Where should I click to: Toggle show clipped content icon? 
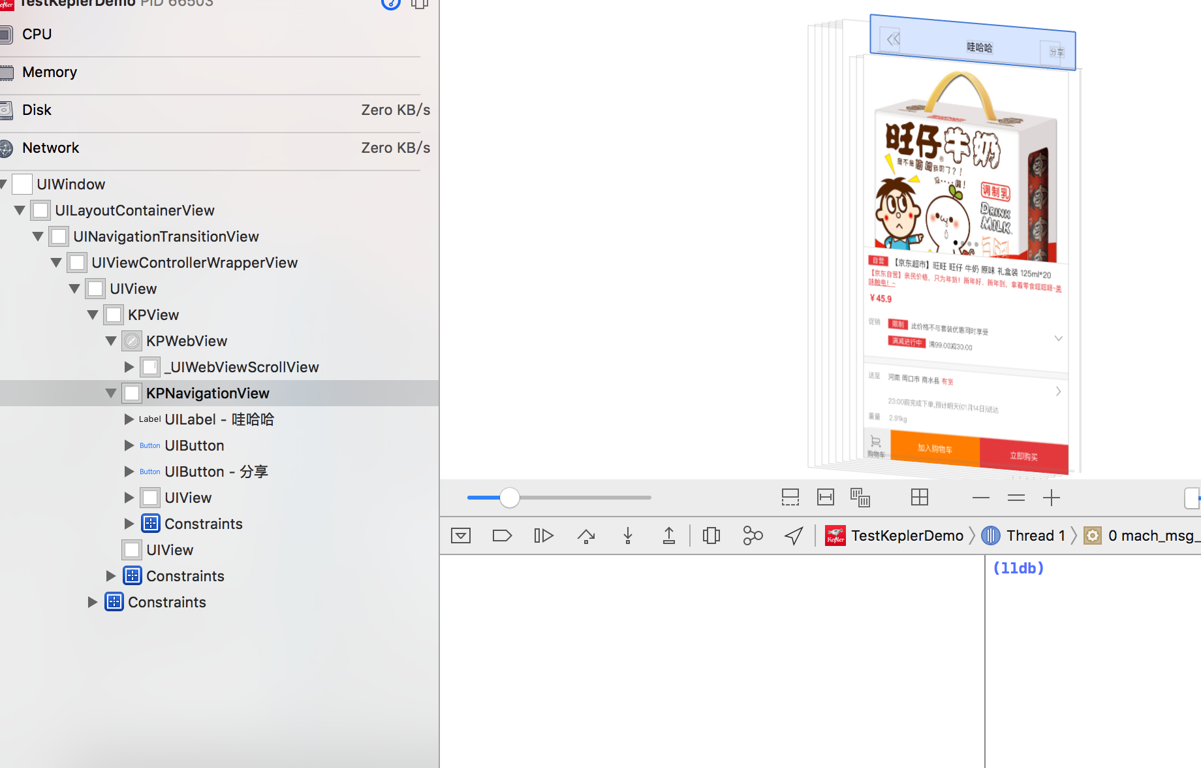[x=790, y=498]
